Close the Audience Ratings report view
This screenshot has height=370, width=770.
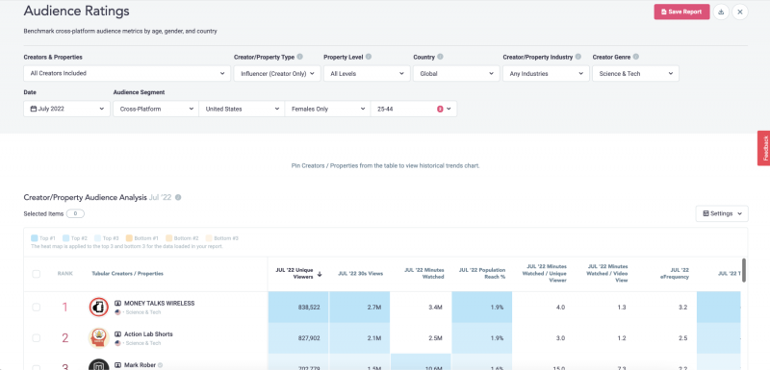tap(740, 12)
